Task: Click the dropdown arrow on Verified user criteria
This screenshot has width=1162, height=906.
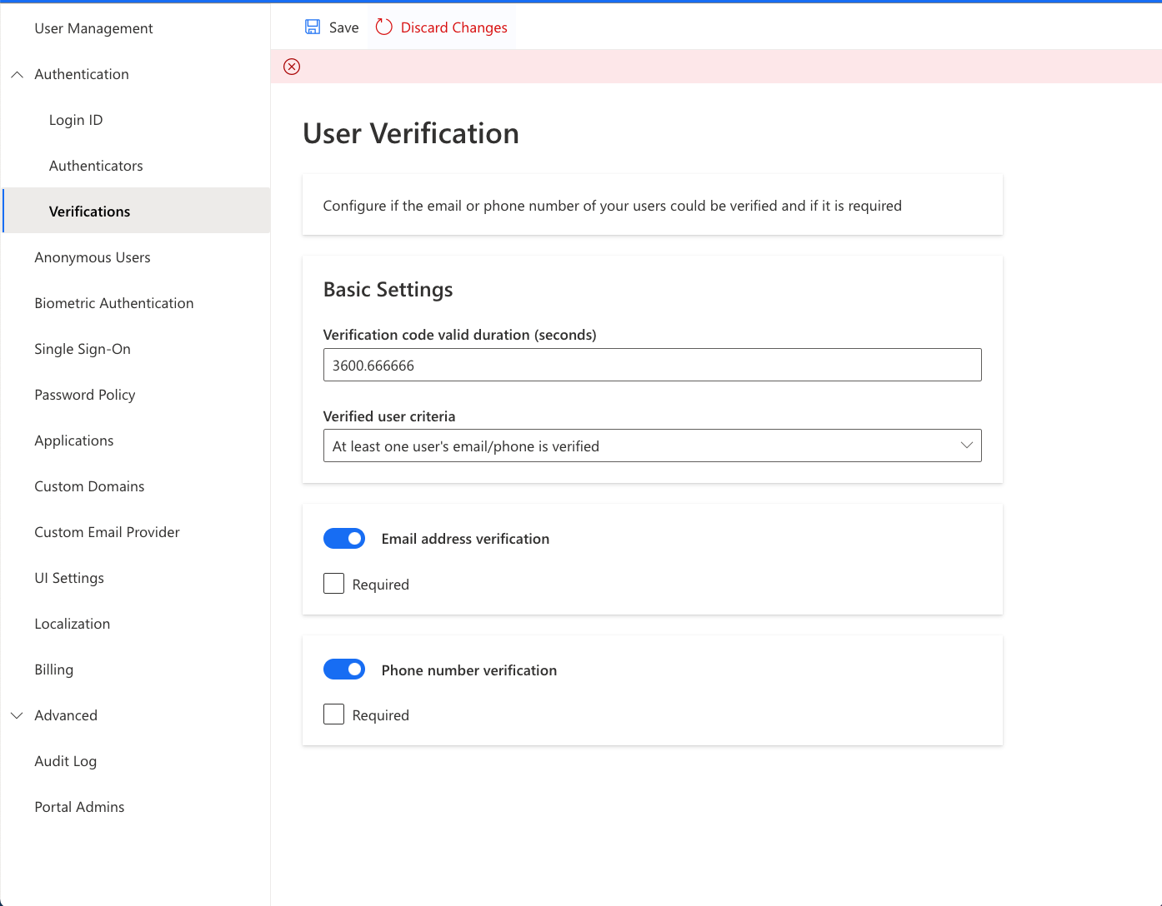Action: point(966,446)
